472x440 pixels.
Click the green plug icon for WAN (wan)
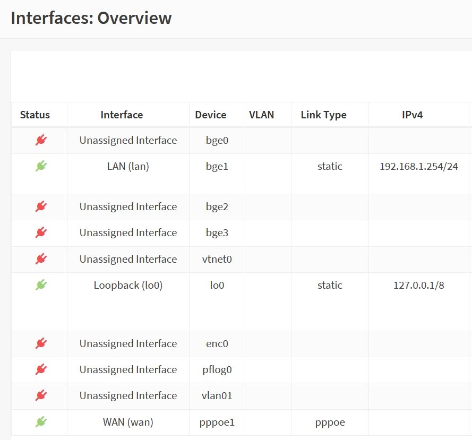[41, 421]
